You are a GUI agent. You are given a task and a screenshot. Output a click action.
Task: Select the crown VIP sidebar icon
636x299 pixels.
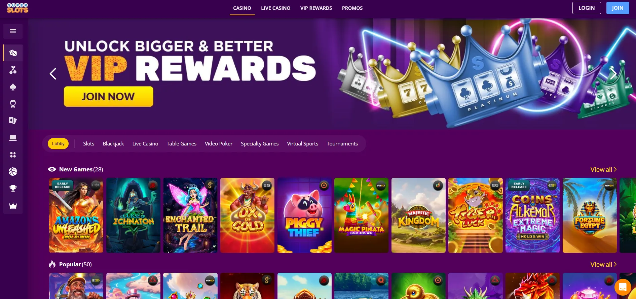tap(13, 206)
